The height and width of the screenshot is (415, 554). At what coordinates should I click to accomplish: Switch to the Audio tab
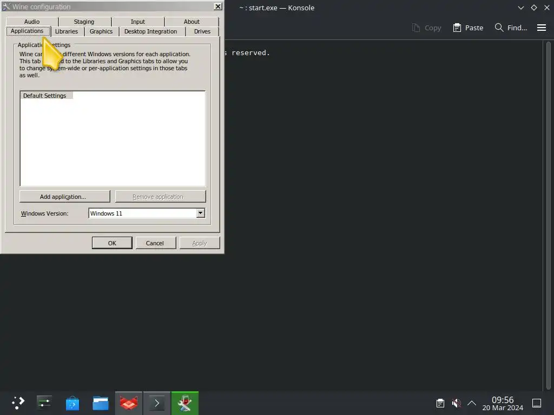(x=32, y=22)
